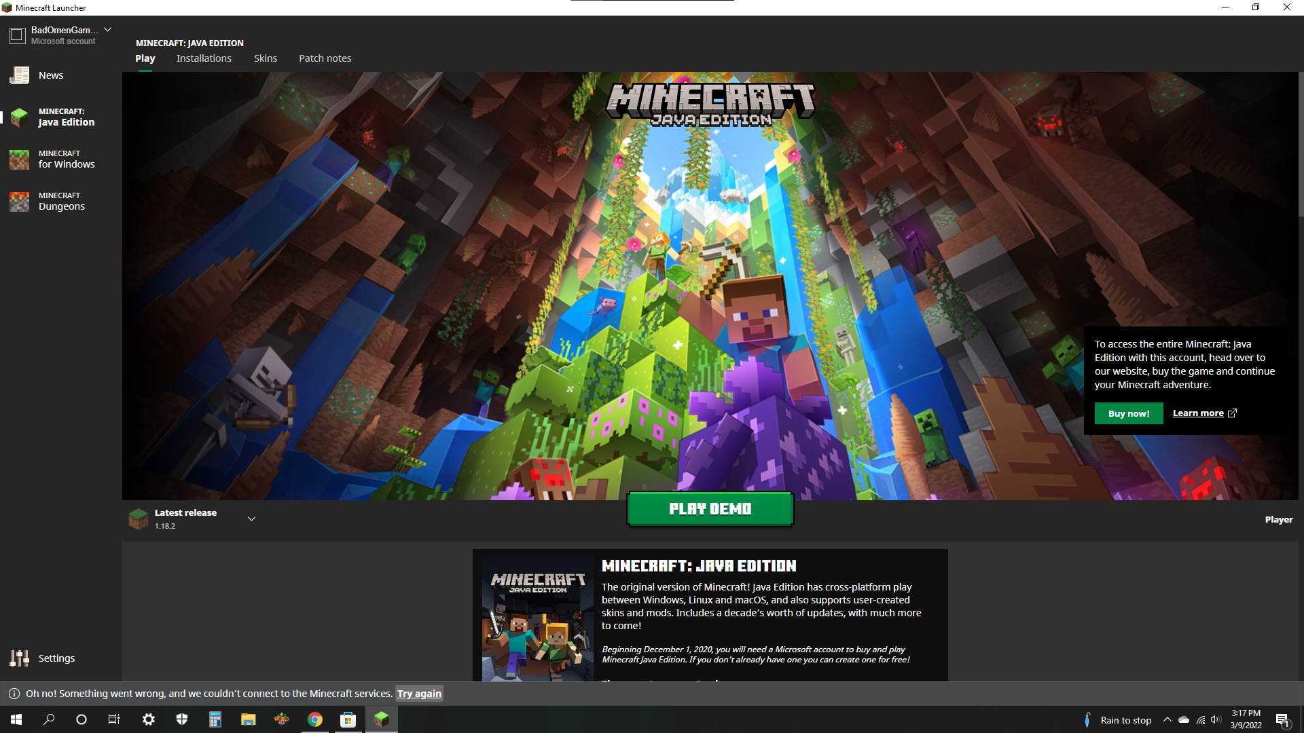Screen dimensions: 1304x733
Task: Open Google Chrome from the taskbar
Action: 315,719
